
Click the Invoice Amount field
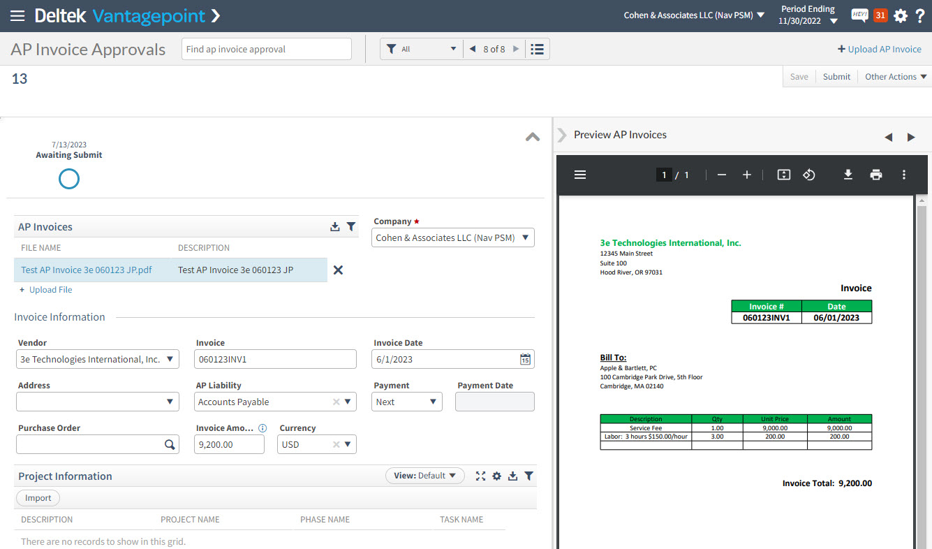click(230, 444)
